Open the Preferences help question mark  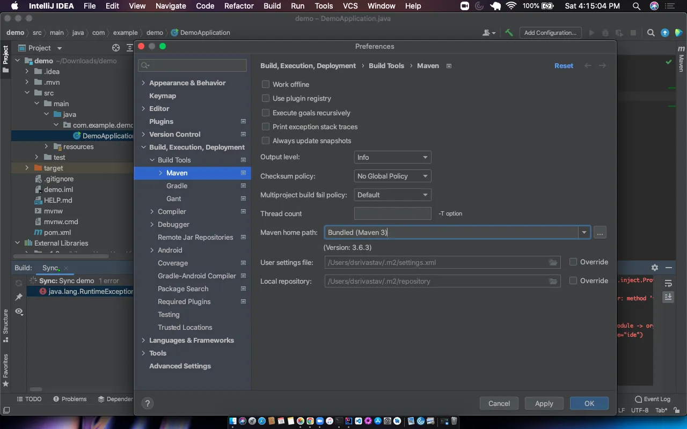coord(148,403)
